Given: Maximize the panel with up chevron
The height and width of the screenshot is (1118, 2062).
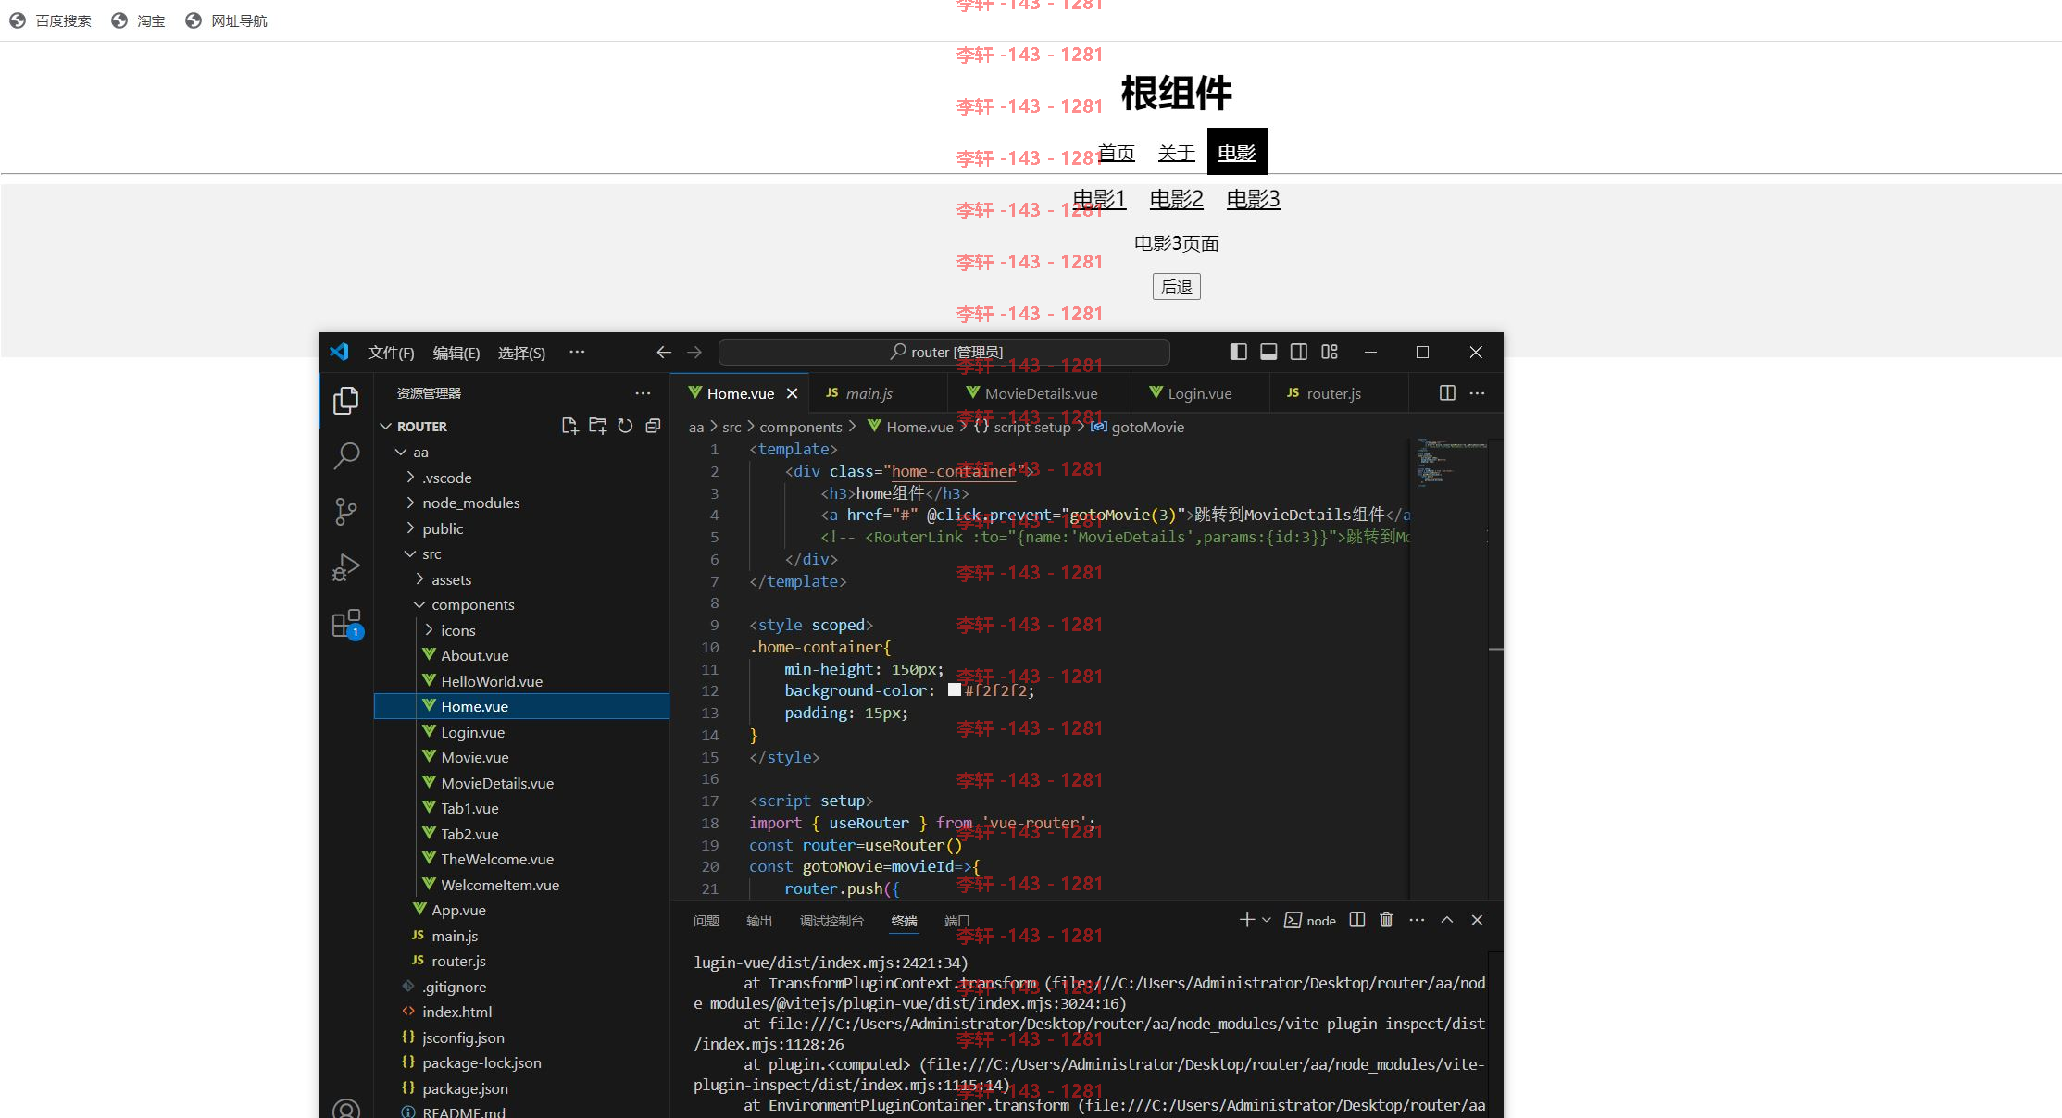Looking at the screenshot, I should pos(1447,920).
